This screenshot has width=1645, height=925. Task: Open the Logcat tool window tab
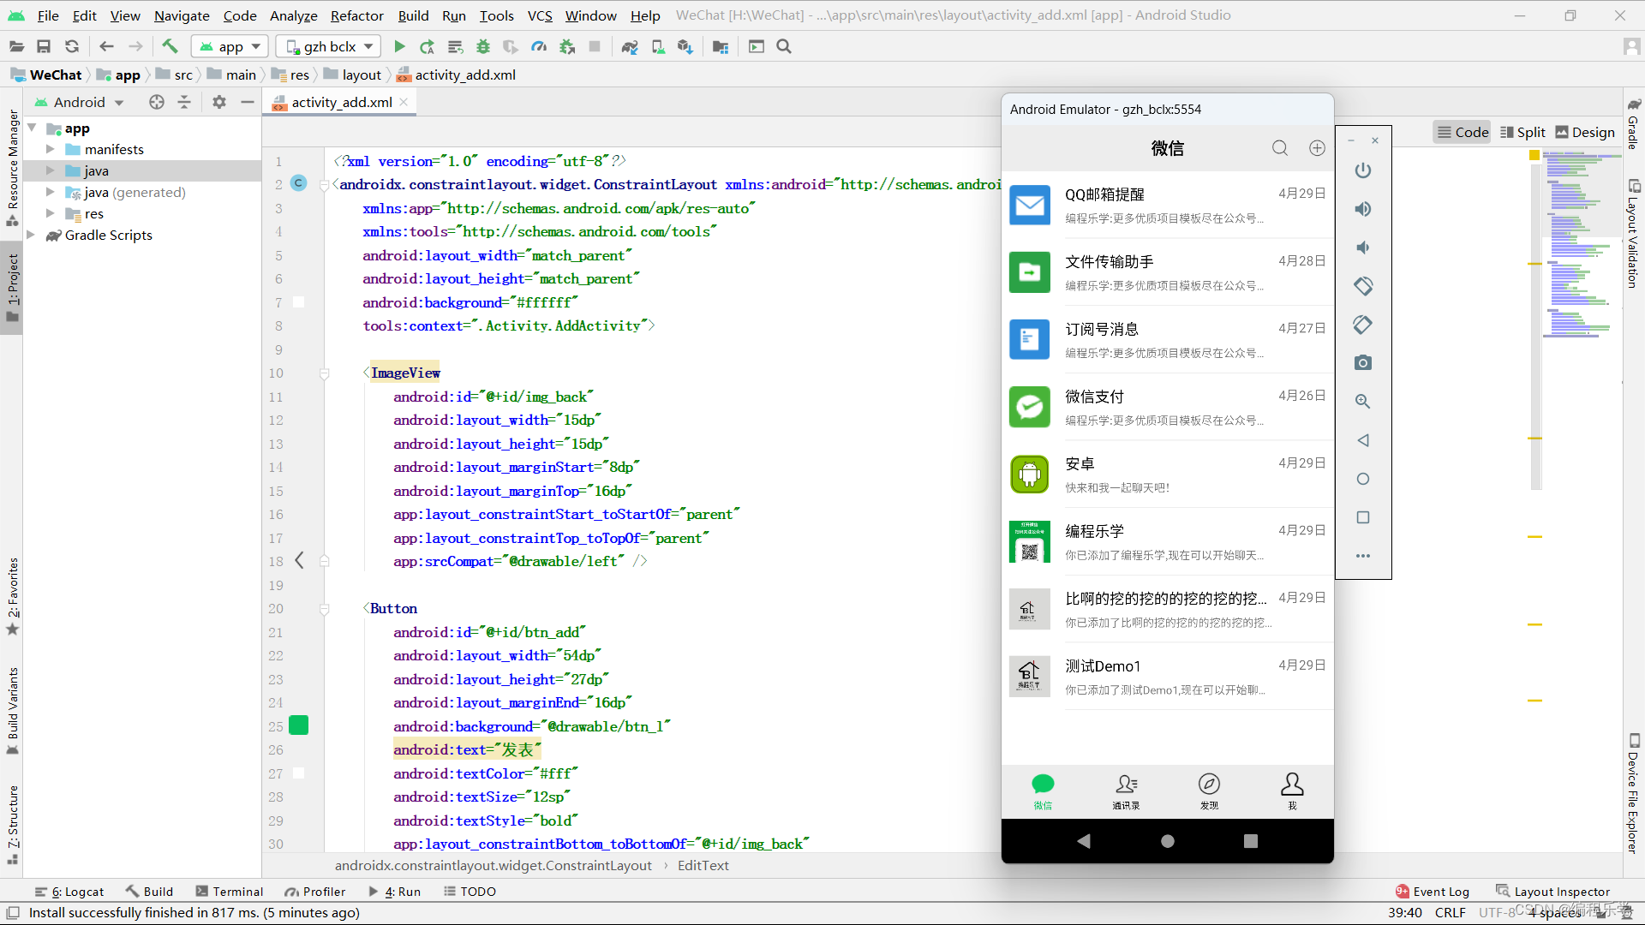pyautogui.click(x=69, y=892)
